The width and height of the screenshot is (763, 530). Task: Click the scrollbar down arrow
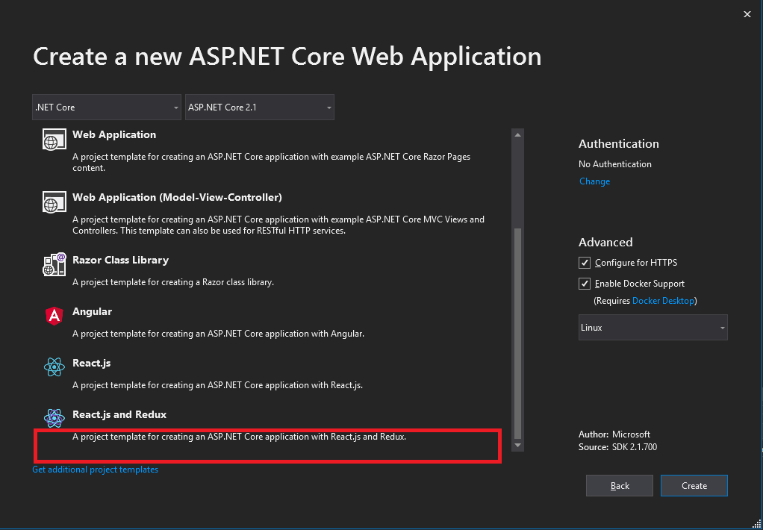tap(518, 446)
